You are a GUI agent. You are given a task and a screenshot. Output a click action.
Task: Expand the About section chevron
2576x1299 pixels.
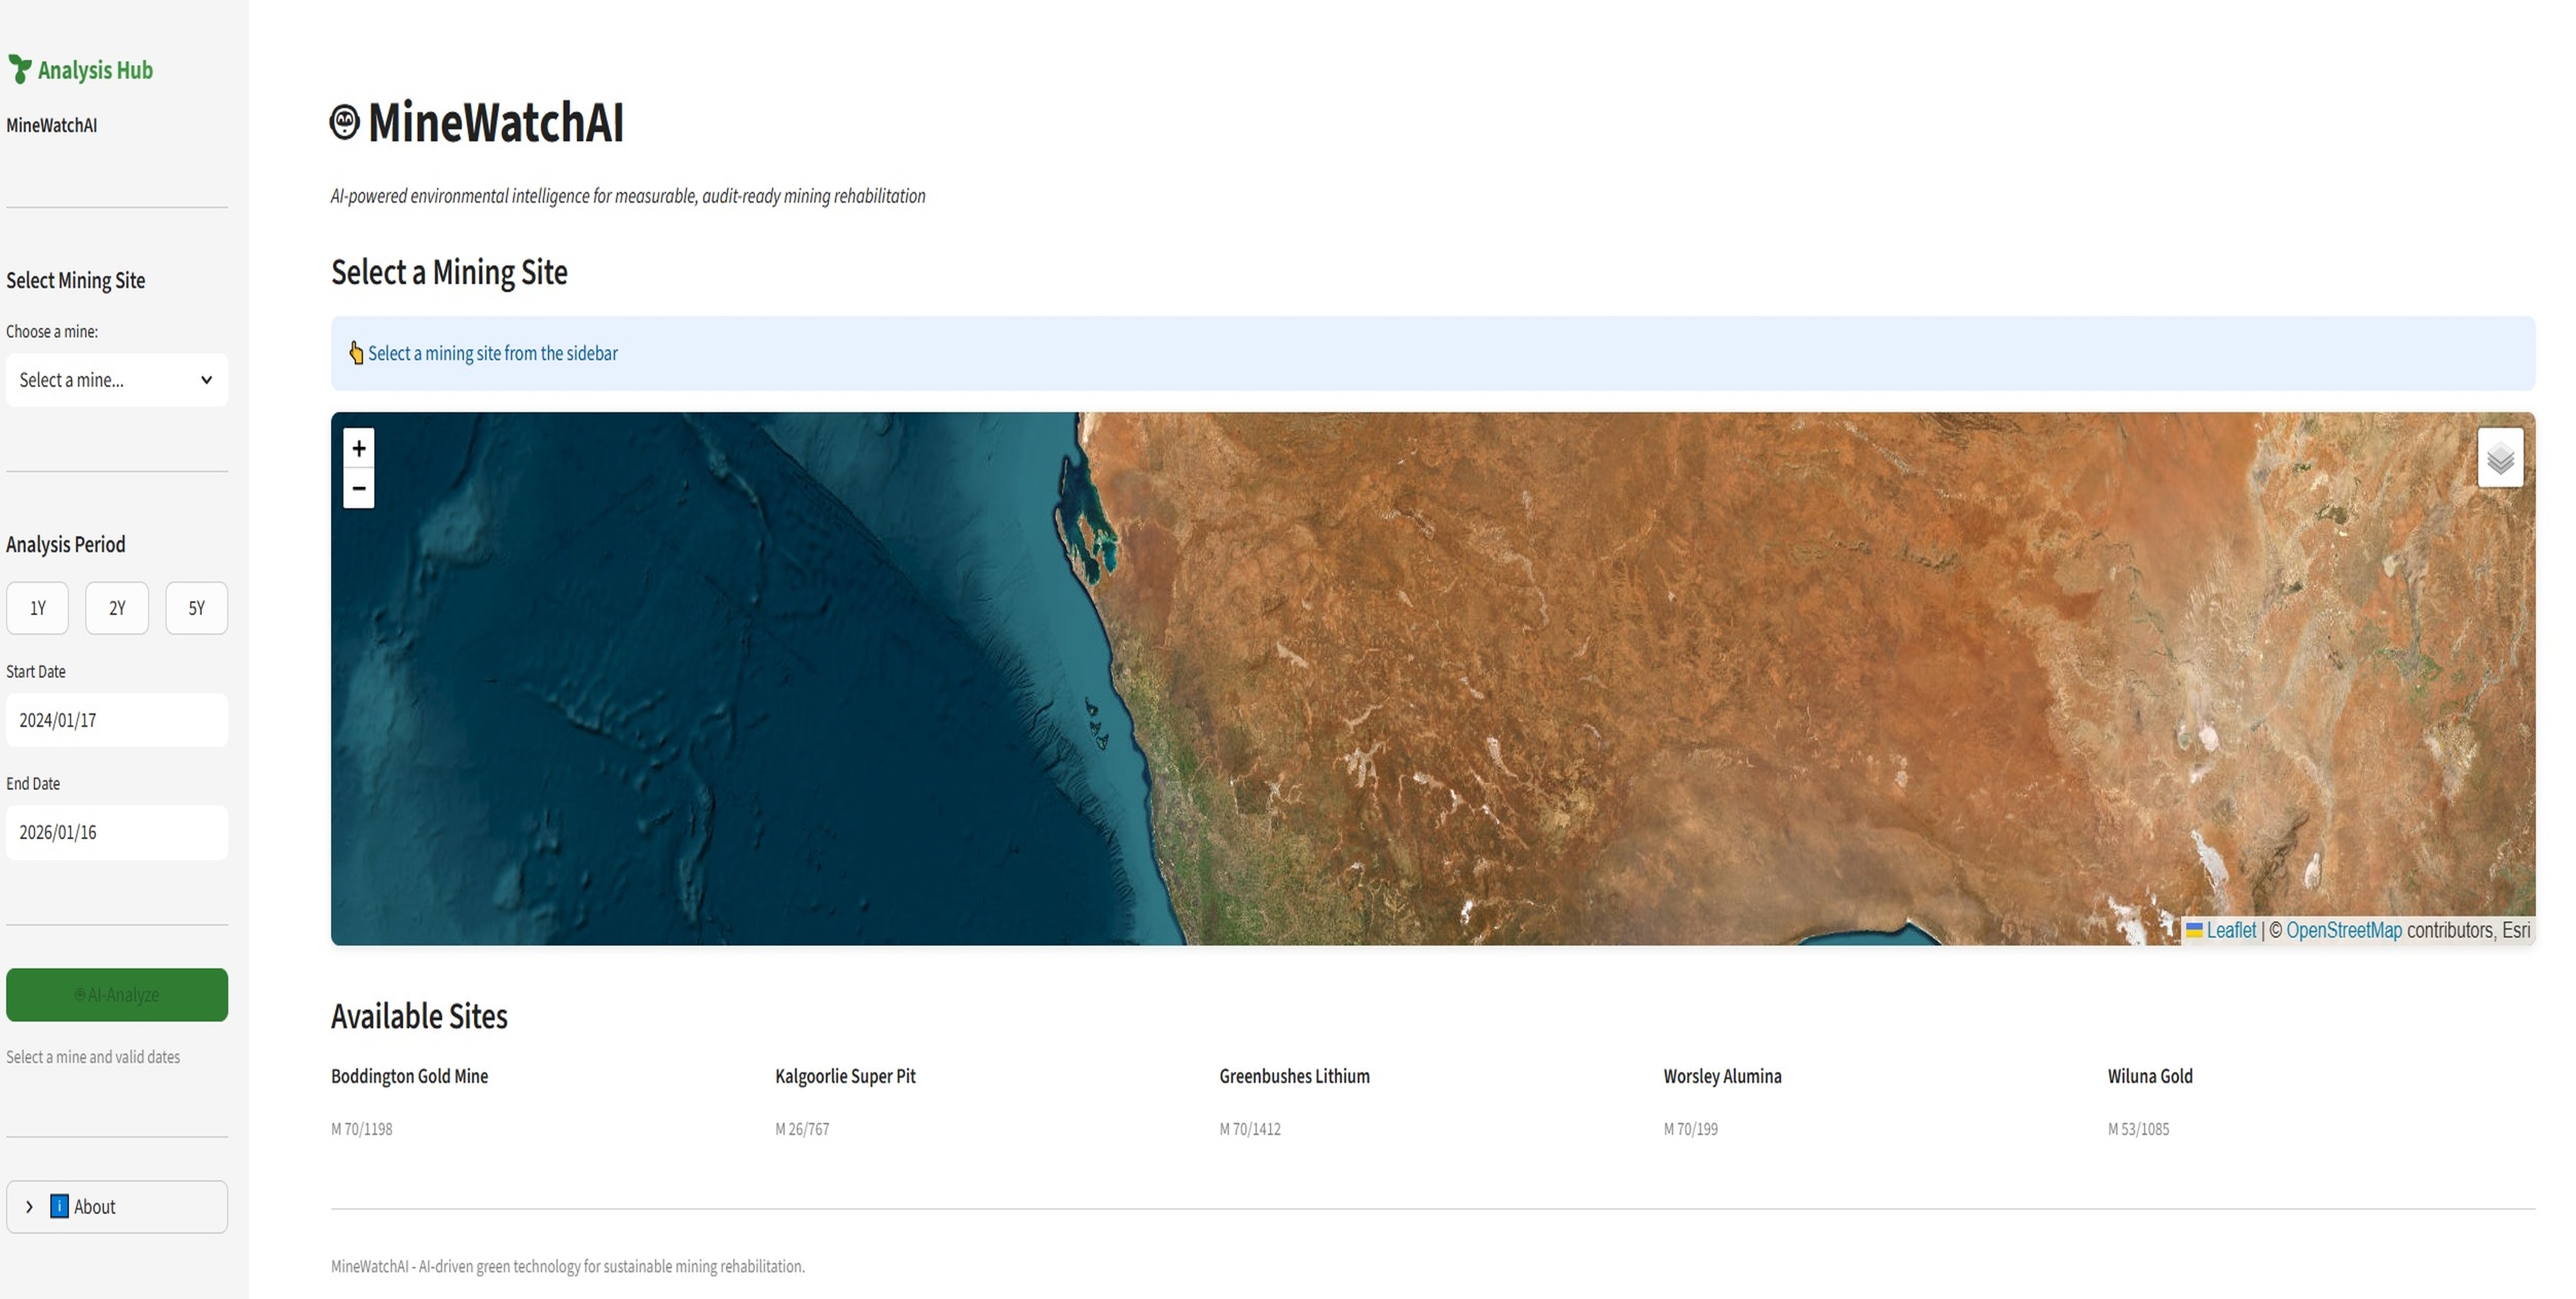tap(29, 1206)
